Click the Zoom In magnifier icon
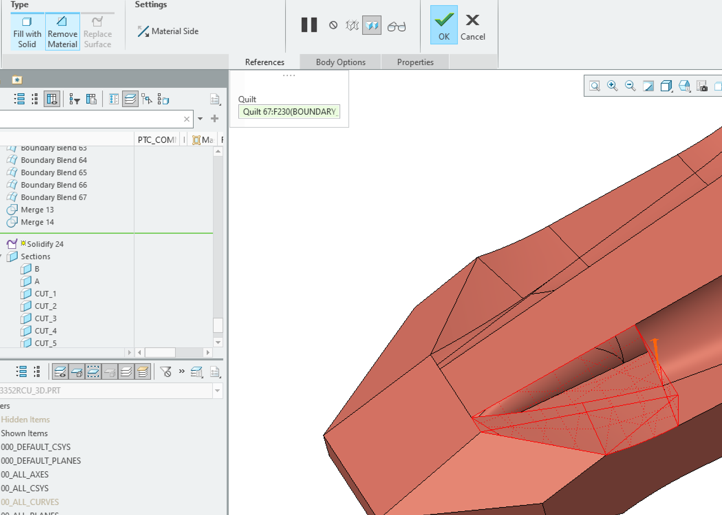 pos(612,85)
